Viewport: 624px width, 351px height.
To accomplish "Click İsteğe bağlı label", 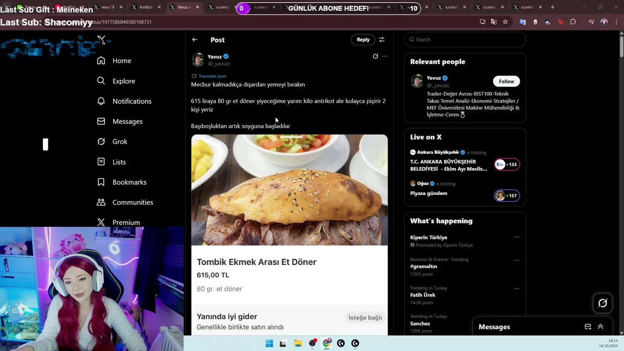I will [365, 317].
